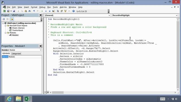181x102 pixels.
Task: Click the horizontal scroll right arrow
Action: click(175, 93)
